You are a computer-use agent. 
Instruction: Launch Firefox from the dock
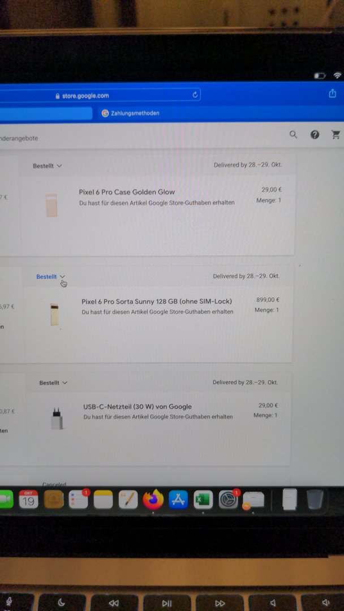[x=153, y=500]
